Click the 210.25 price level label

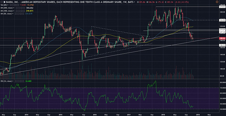[x=223, y=29]
